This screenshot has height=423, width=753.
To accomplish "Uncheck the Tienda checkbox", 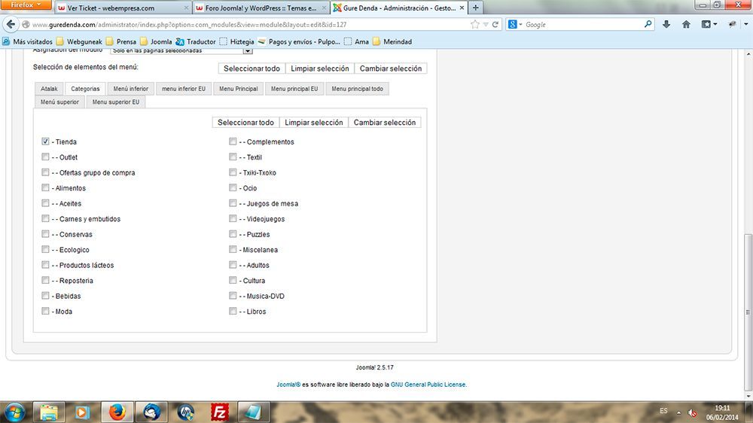I will click(x=45, y=142).
